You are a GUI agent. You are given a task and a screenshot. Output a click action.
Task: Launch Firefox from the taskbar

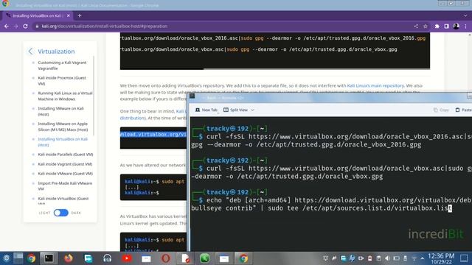coord(69,258)
